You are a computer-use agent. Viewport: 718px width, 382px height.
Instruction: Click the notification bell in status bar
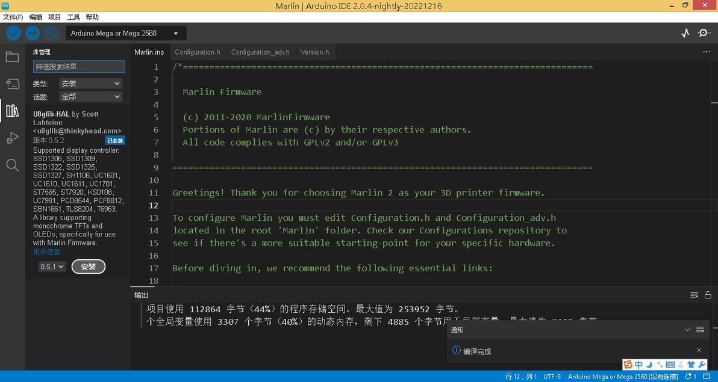tap(690, 377)
